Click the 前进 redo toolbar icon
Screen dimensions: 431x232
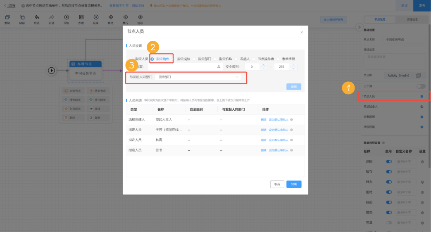click(x=51, y=19)
